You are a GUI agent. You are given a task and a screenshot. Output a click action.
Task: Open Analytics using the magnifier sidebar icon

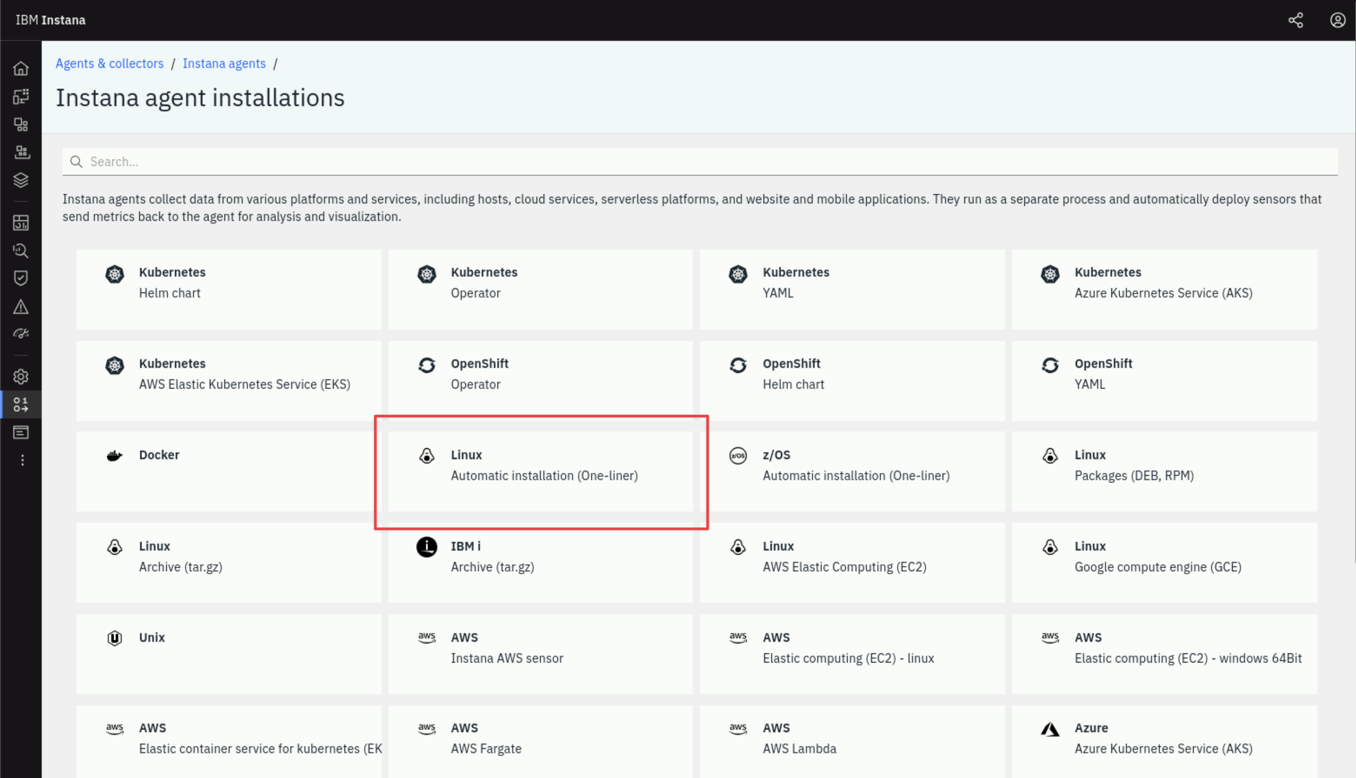tap(21, 251)
